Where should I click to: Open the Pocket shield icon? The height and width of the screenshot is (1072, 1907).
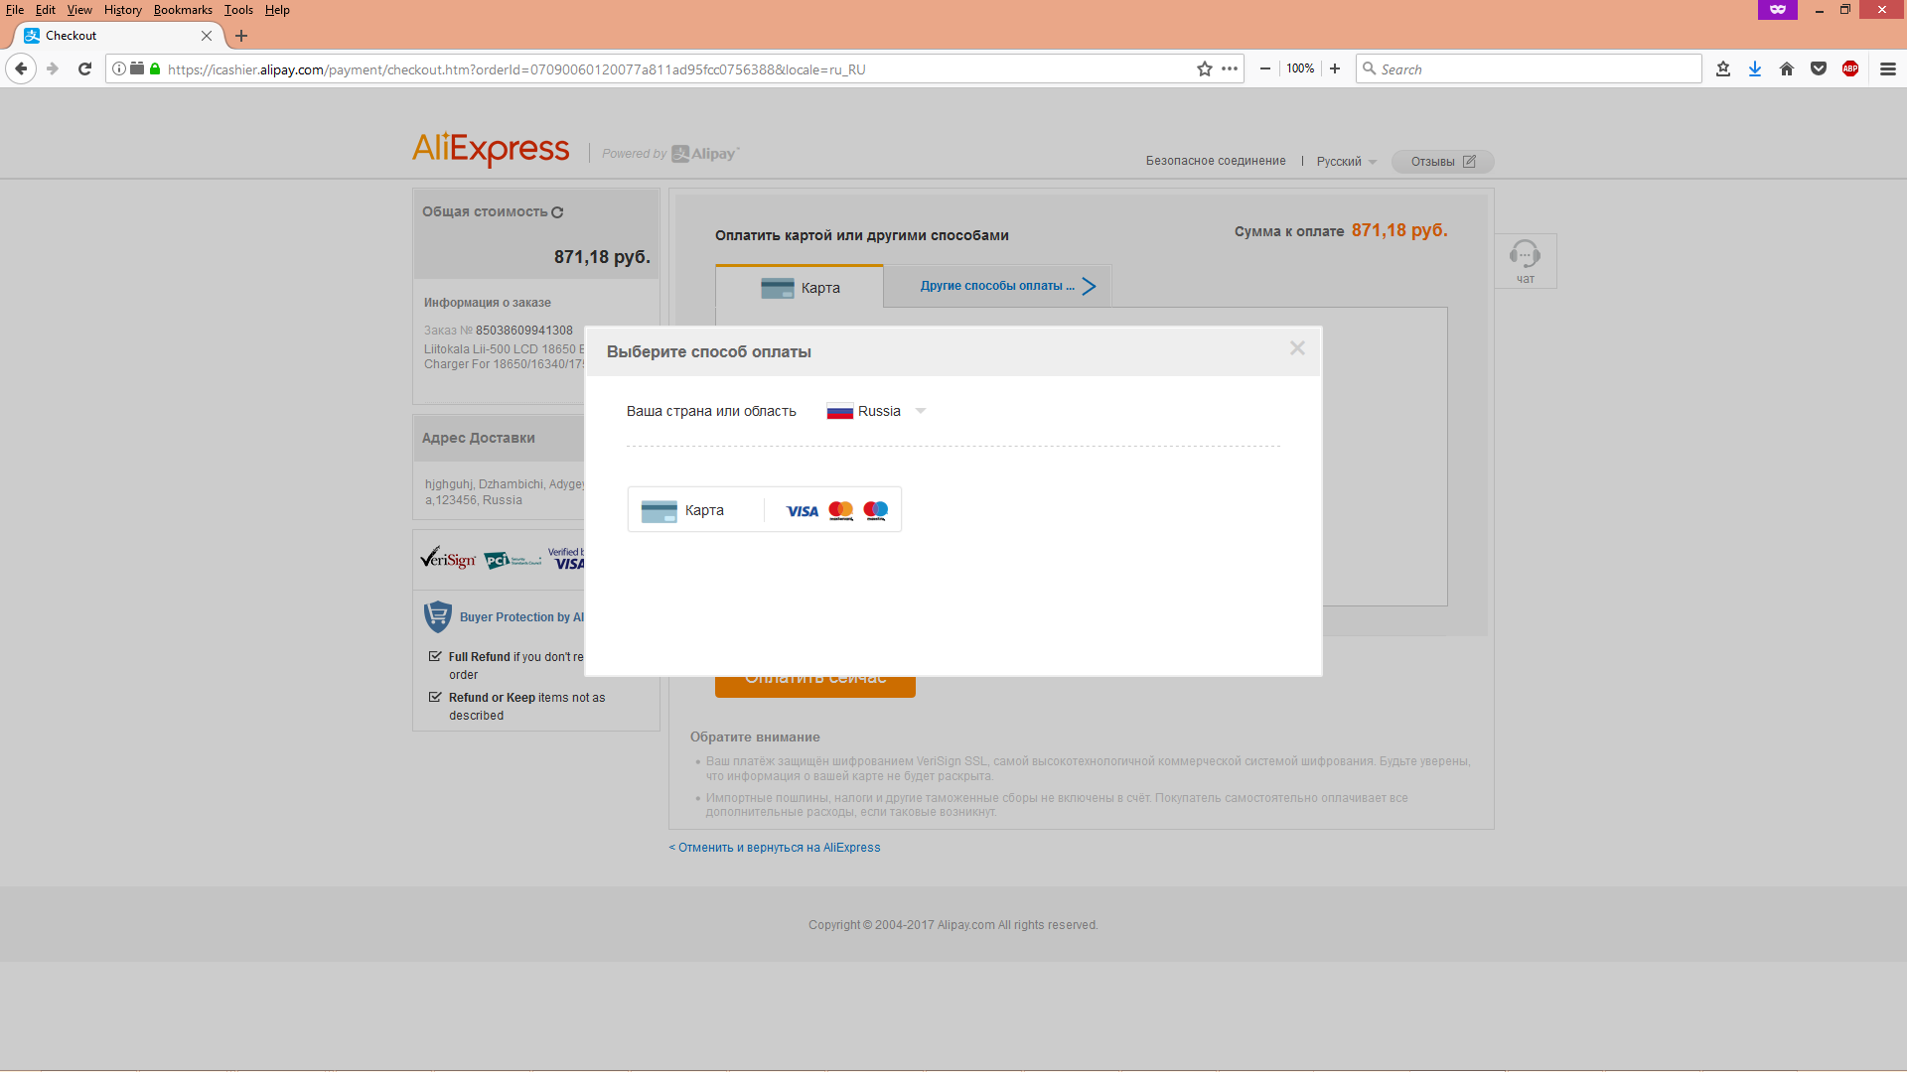tap(1819, 69)
